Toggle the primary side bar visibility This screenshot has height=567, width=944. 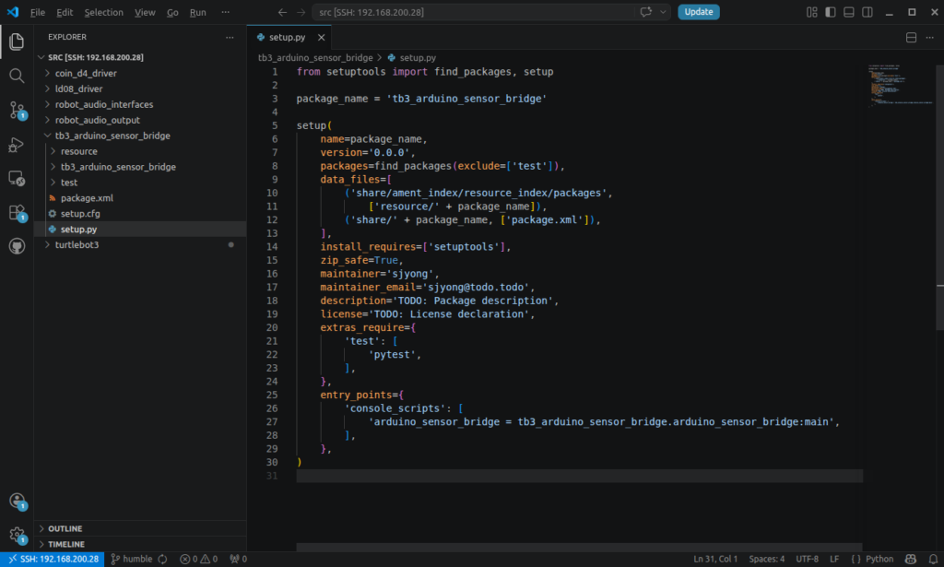click(831, 12)
